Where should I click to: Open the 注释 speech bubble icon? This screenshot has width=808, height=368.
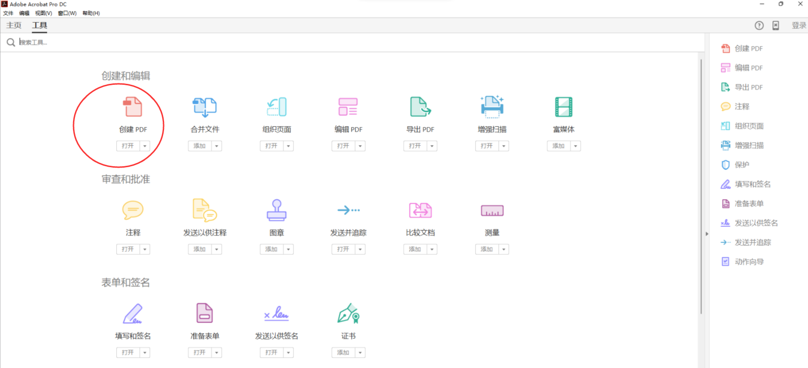coord(133,210)
